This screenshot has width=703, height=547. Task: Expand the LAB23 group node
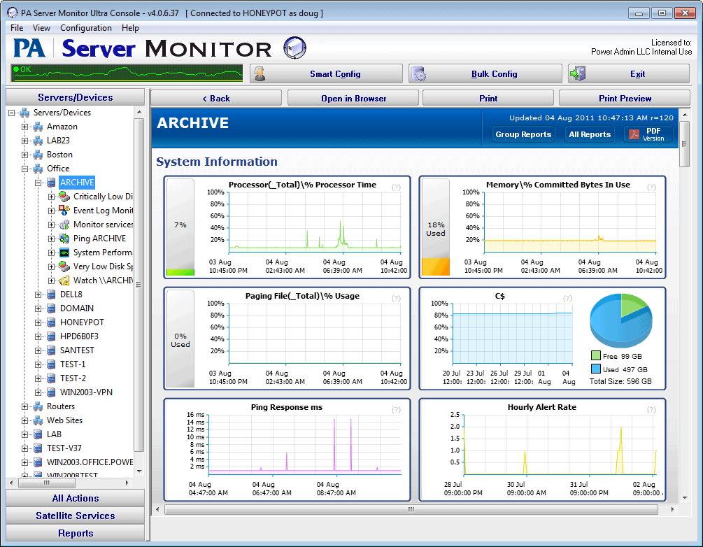click(25, 141)
